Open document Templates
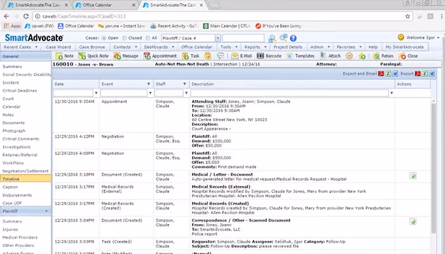The height and width of the screenshot is (254, 445). click(x=300, y=56)
